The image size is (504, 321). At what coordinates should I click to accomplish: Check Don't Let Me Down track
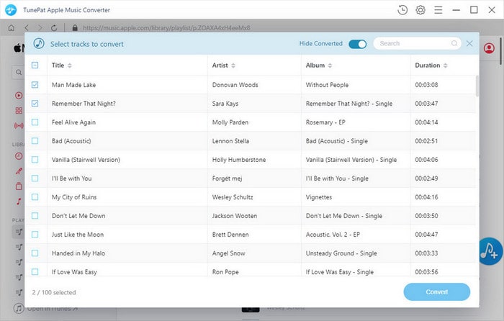click(x=35, y=216)
